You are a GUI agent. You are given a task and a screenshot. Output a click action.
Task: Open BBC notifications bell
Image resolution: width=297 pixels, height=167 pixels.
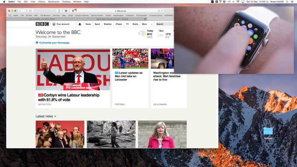[80, 24]
